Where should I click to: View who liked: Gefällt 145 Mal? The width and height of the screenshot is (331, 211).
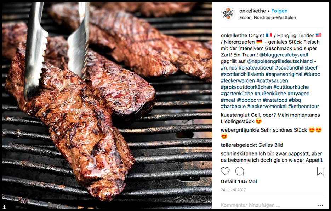[x=239, y=182]
